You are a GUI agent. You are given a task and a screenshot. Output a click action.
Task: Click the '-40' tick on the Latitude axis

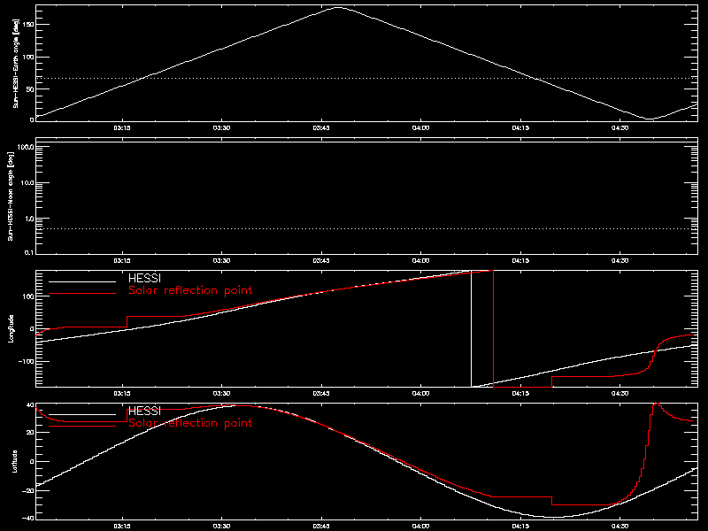pyautogui.click(x=28, y=518)
